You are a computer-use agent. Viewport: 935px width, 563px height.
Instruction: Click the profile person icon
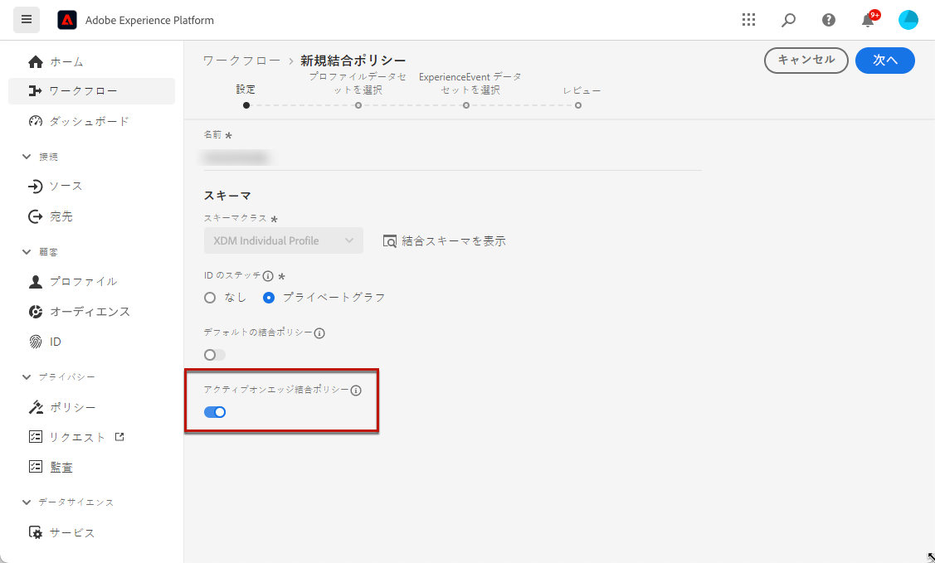(36, 282)
